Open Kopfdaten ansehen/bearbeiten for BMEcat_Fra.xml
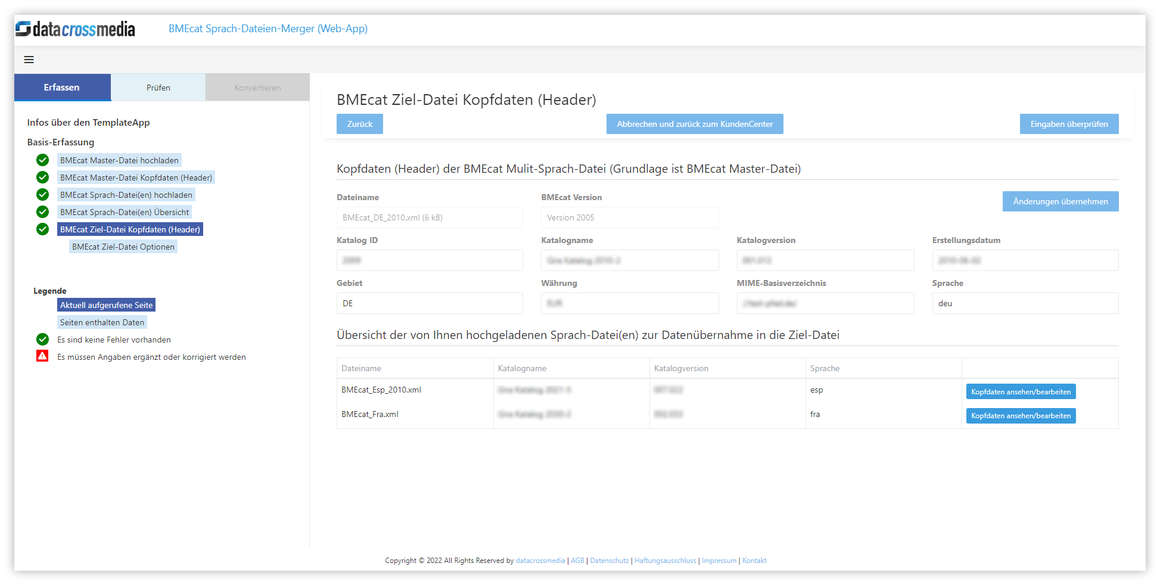The width and height of the screenshot is (1160, 585). pos(1021,416)
